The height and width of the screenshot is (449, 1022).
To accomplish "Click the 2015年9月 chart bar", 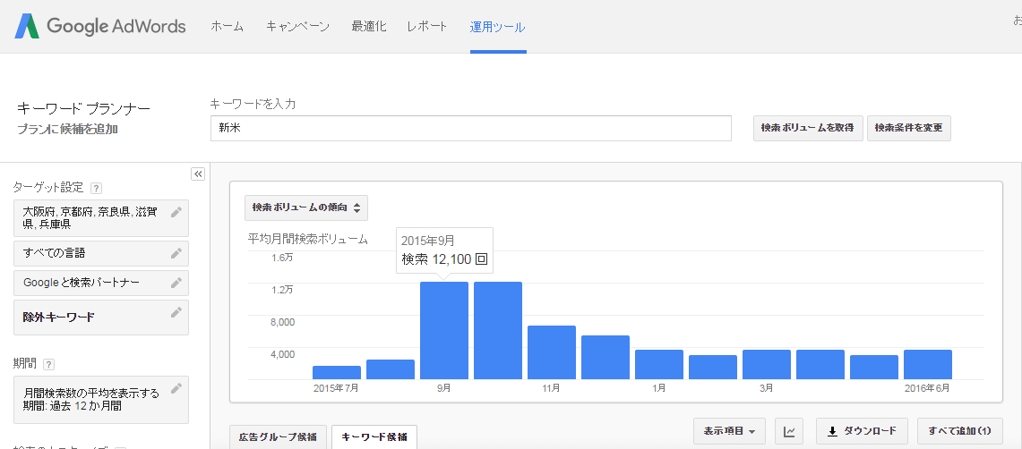I will tap(444, 331).
